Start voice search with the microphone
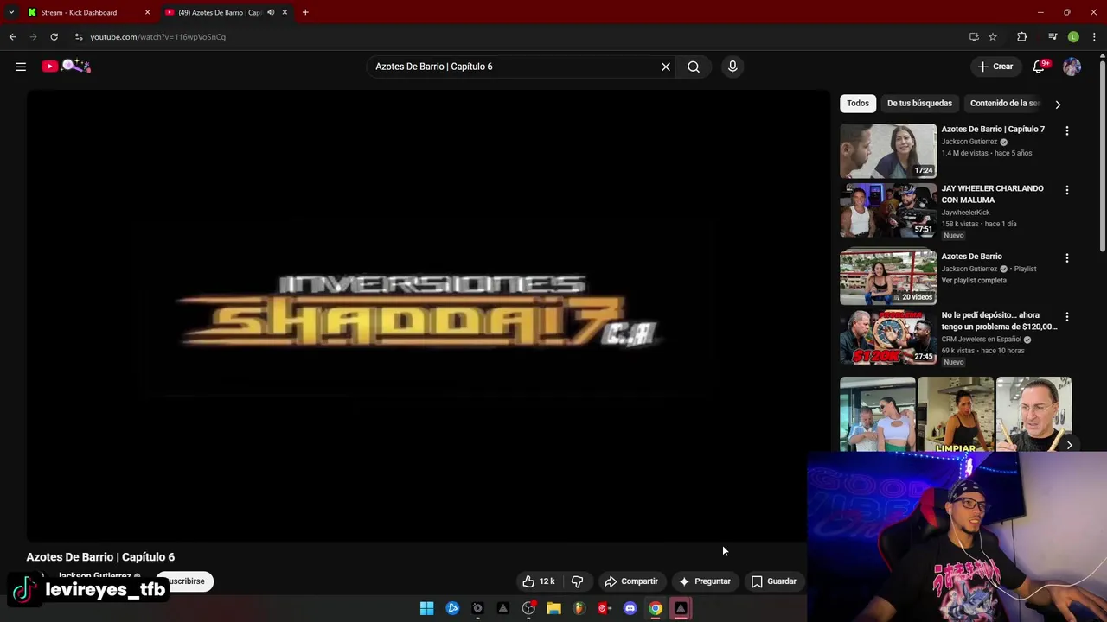The image size is (1107, 622). point(733,67)
